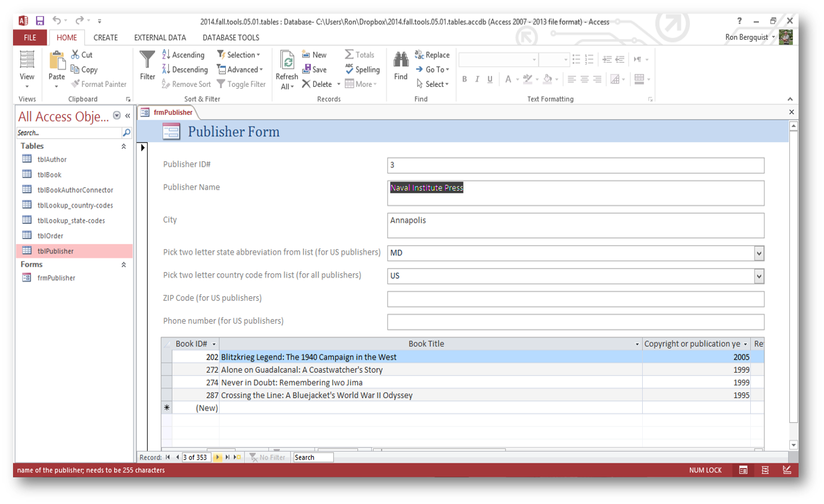
Task: Collapse the Tables group in navigation pane
Action: [123, 146]
